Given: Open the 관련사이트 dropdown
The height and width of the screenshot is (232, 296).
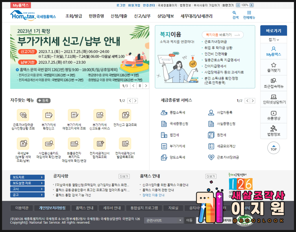Looking at the screenshot, I should point(164,220).
